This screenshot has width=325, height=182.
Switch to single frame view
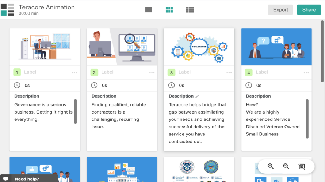tap(149, 10)
